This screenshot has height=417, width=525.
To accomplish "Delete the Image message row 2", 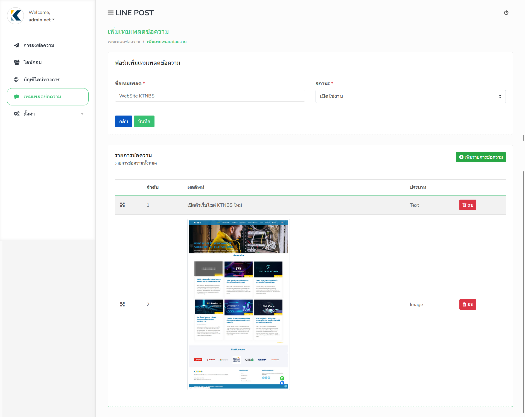I will [x=468, y=304].
